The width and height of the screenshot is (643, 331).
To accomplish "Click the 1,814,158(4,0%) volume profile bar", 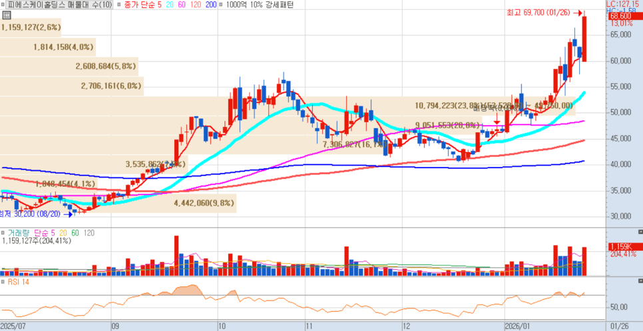I will coord(47,47).
